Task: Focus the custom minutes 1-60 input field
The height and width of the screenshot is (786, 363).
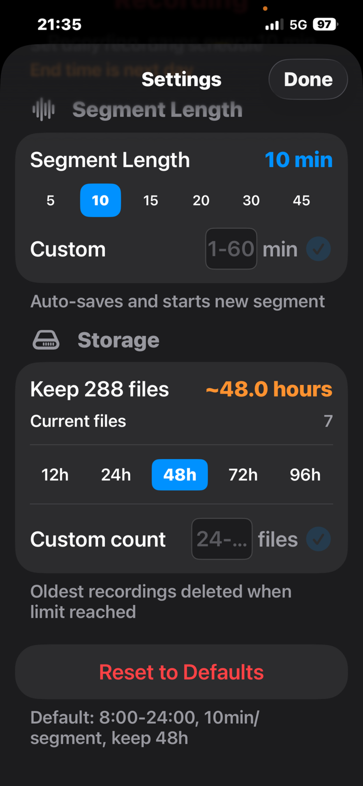Action: click(x=231, y=249)
